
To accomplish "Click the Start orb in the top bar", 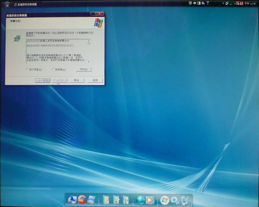I will tap(7, 4).
